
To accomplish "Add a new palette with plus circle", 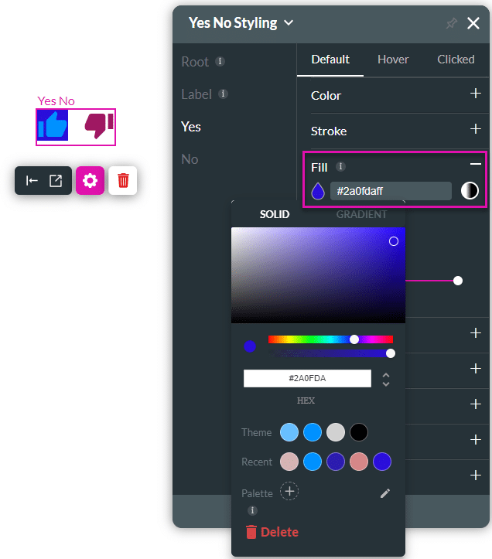I will pyautogui.click(x=289, y=491).
